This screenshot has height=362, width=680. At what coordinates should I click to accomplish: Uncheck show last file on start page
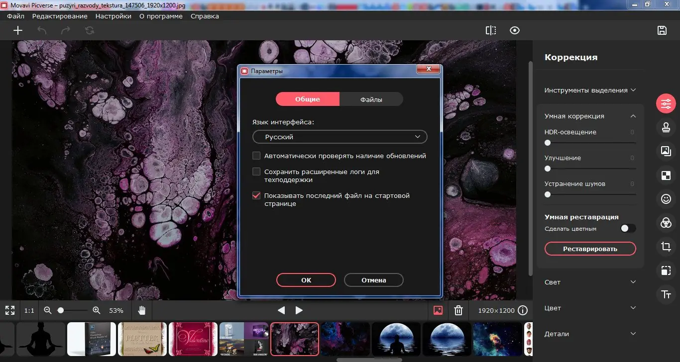click(x=256, y=195)
